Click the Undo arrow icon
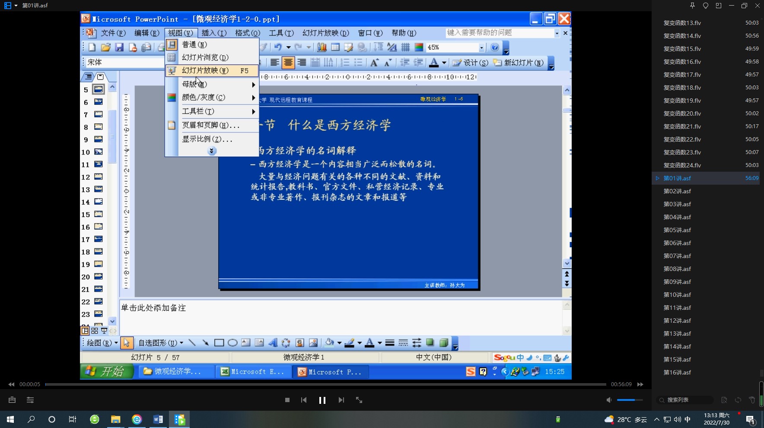Viewport: 764px width, 428px height. click(x=277, y=47)
